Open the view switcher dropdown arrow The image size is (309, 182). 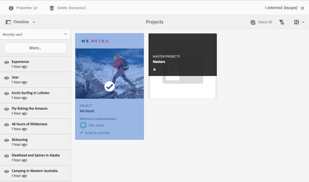click(303, 22)
